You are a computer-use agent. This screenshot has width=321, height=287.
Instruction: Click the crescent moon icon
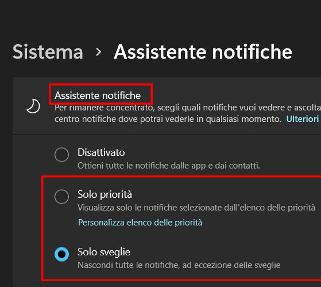(x=33, y=106)
